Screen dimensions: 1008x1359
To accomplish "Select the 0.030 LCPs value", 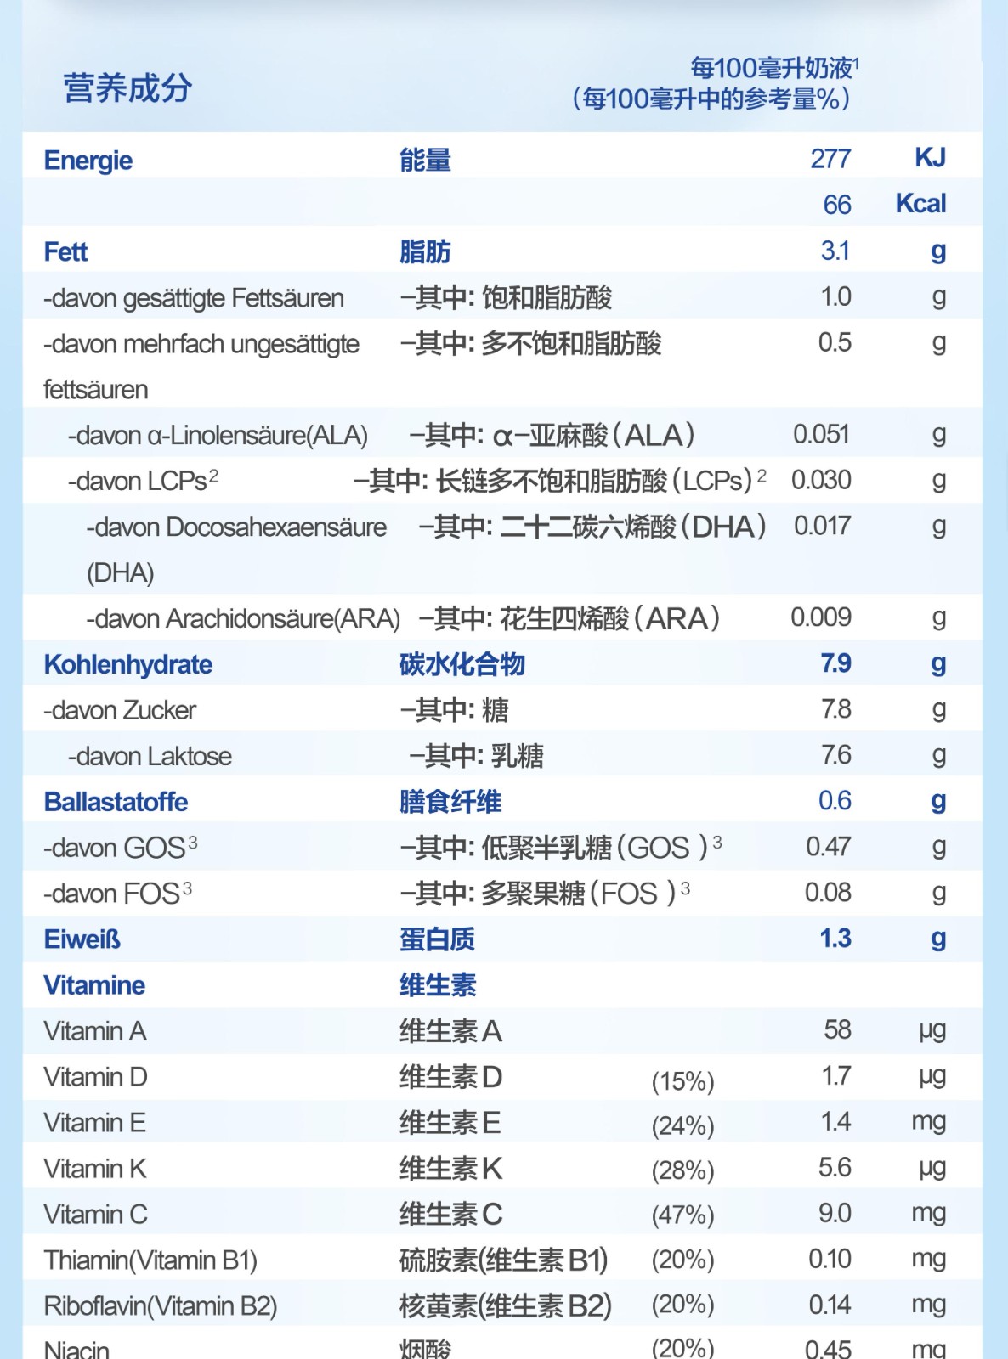I will (821, 480).
